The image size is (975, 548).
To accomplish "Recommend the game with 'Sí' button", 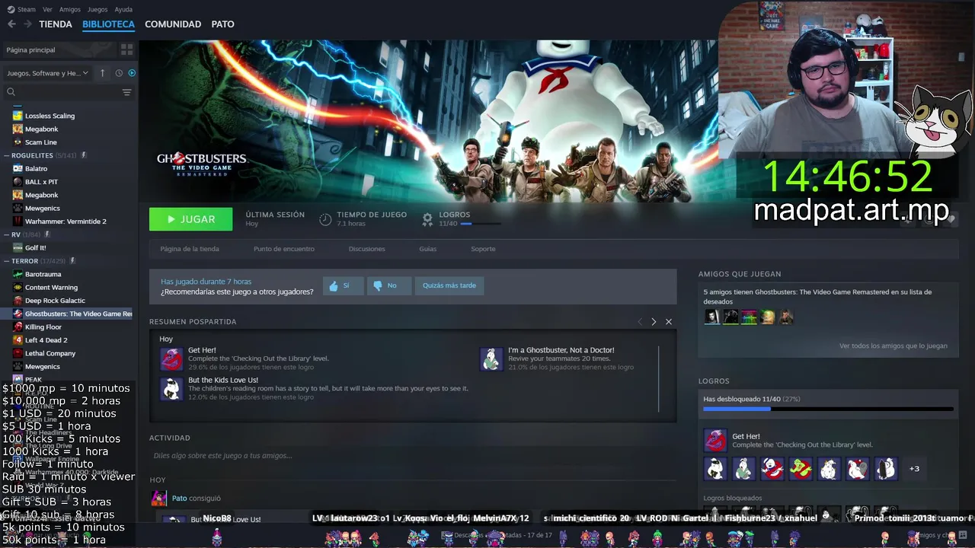I will tap(344, 285).
